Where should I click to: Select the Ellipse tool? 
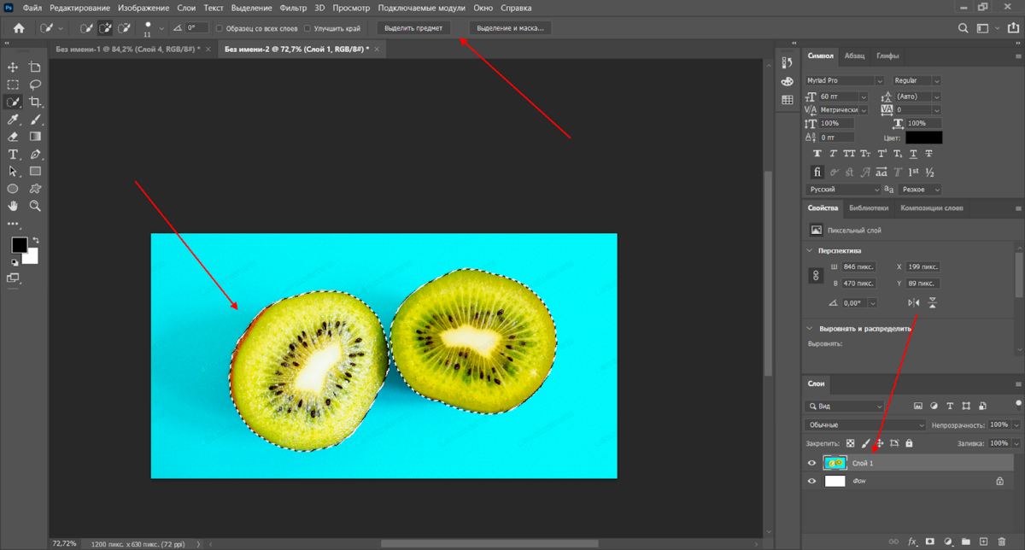point(13,189)
